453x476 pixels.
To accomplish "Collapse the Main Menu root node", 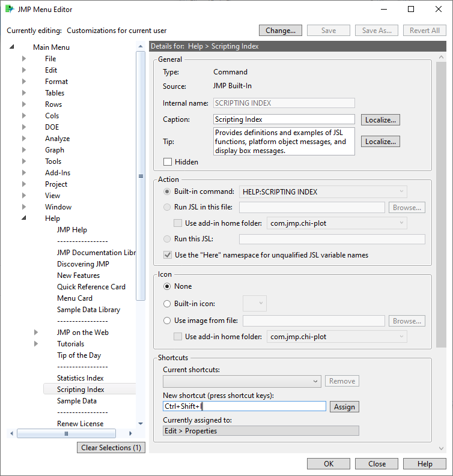I will [x=12, y=47].
